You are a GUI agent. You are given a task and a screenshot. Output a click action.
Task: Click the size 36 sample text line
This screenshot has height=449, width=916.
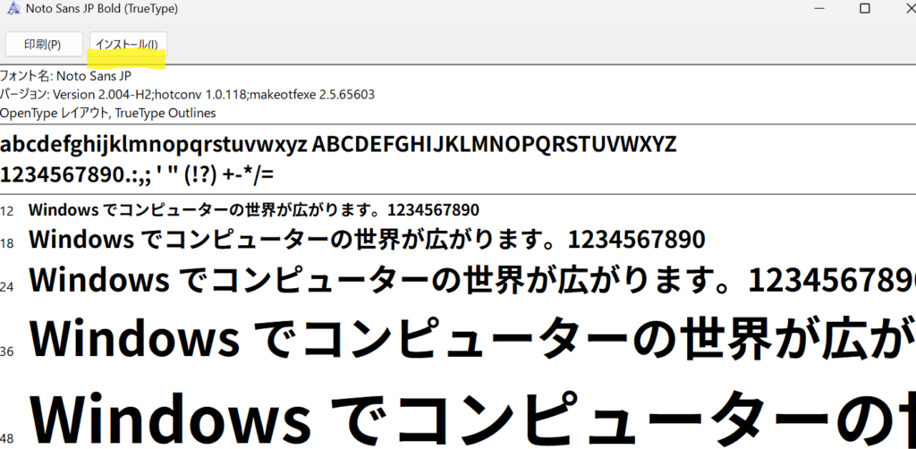pyautogui.click(x=472, y=339)
